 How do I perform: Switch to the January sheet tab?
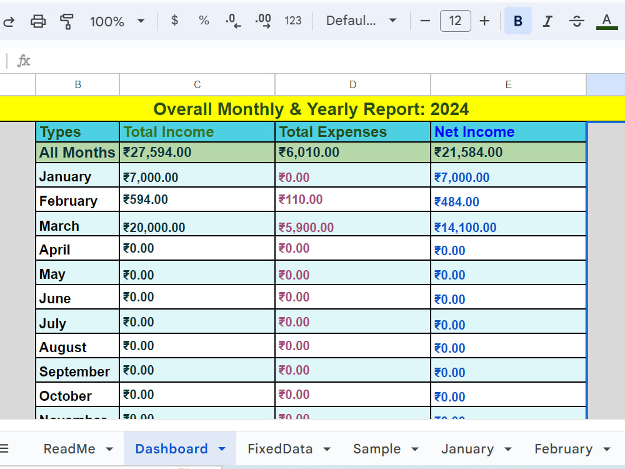467,448
